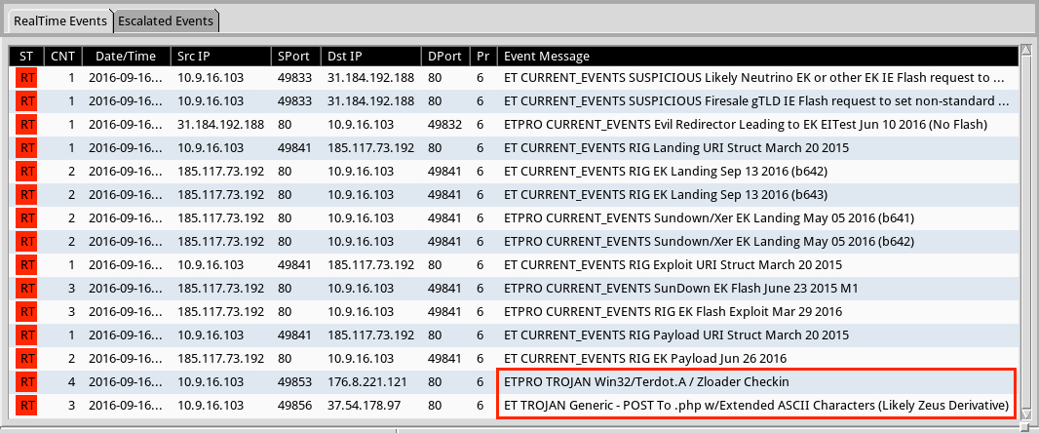
Task: Click the scrollbar up arrow of the event list
Action: (x=1025, y=51)
